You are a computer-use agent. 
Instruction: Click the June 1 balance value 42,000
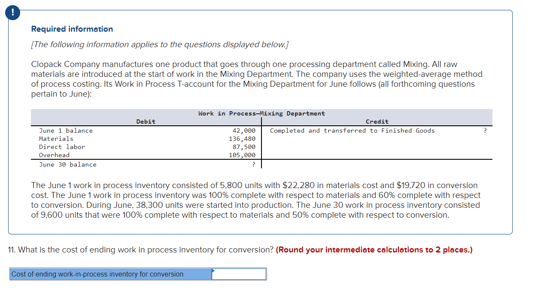(x=244, y=131)
